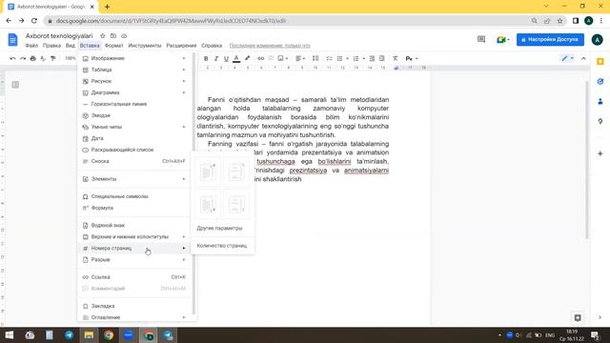Expand Верхние и нижние колонтитулы submenu
Screen dimensions: 610x343
[x=134, y=236]
